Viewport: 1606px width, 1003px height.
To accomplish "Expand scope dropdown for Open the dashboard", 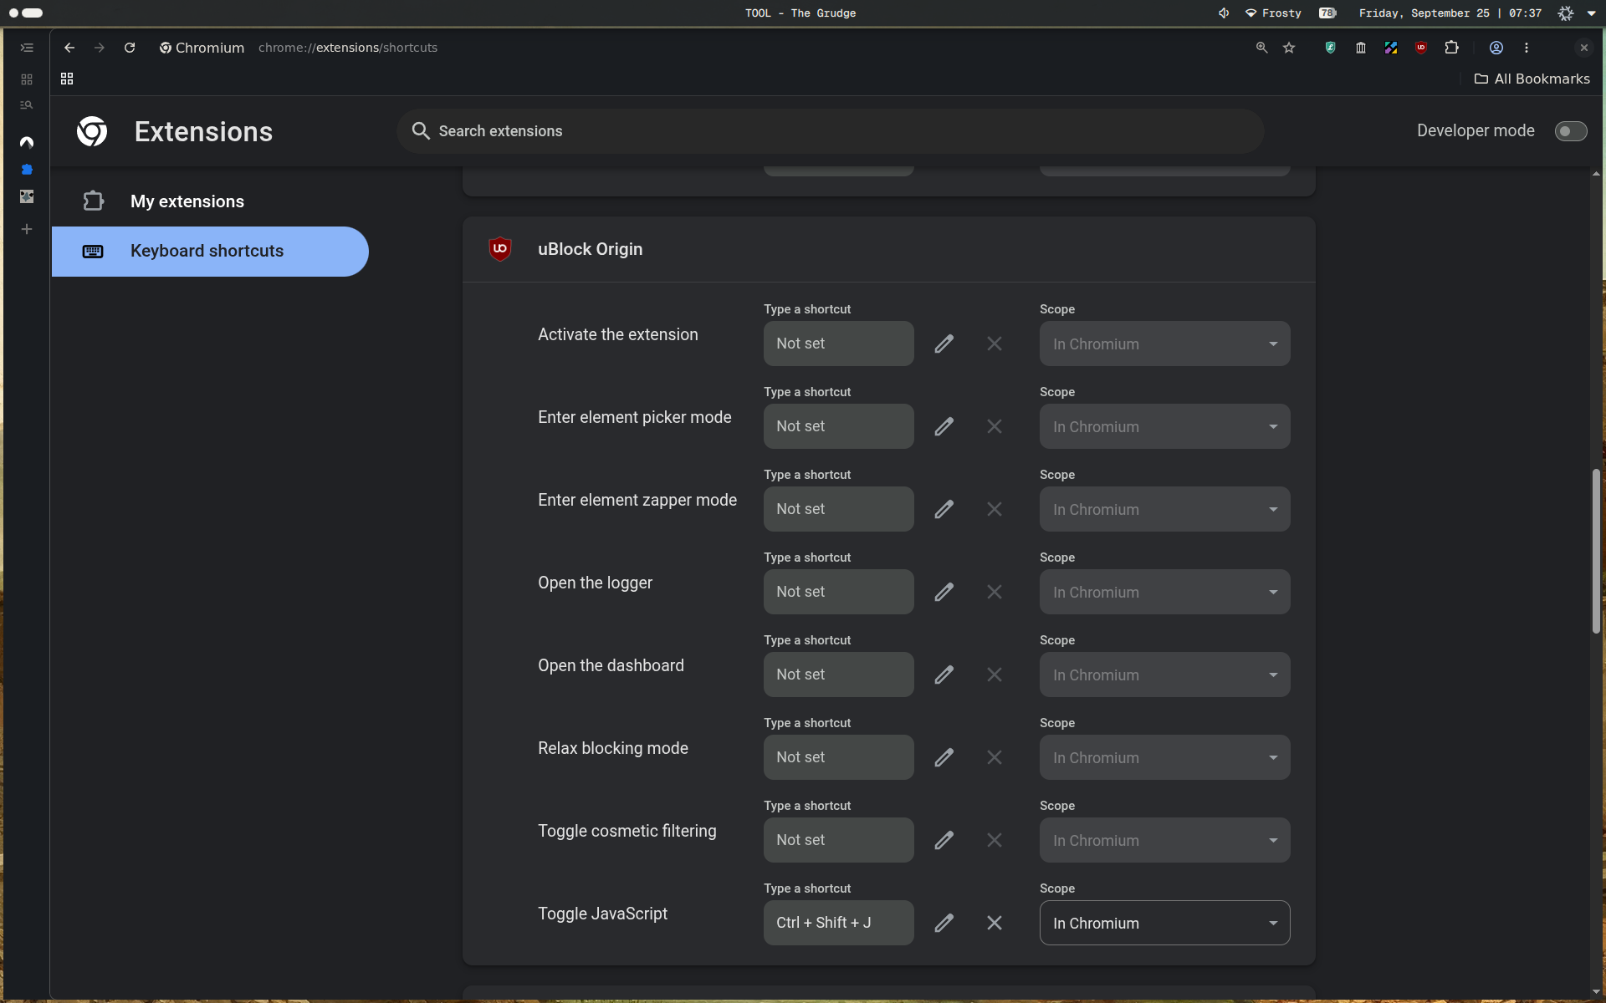I will pos(1164,675).
